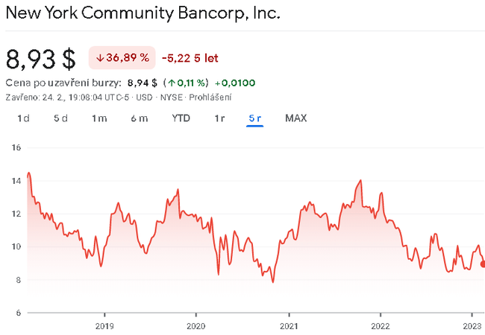Select the 1 m range tab
This screenshot has width=485, height=335.
pos(99,118)
